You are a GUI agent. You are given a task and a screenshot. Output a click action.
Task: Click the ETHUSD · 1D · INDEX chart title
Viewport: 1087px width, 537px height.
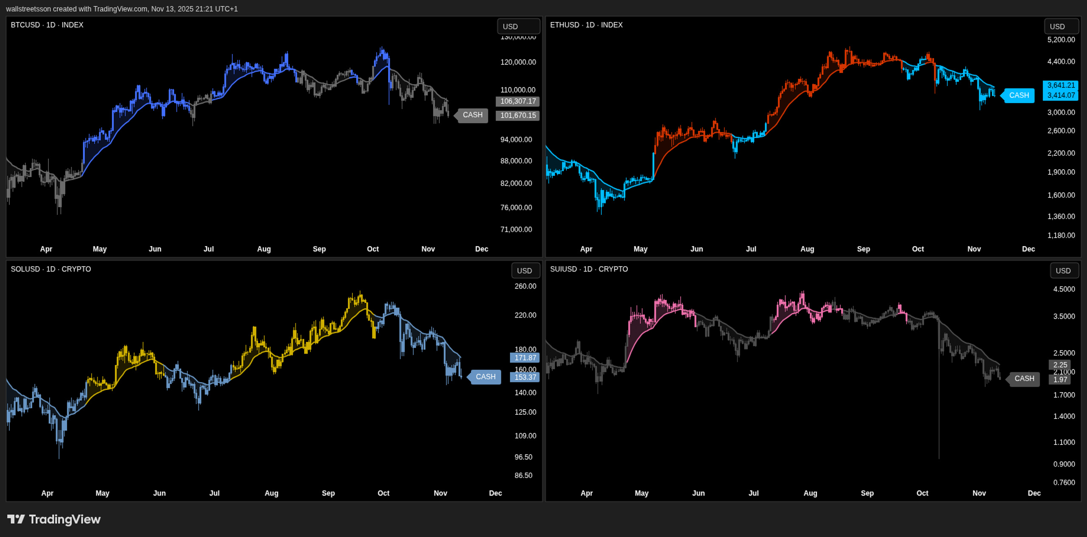tap(586, 25)
